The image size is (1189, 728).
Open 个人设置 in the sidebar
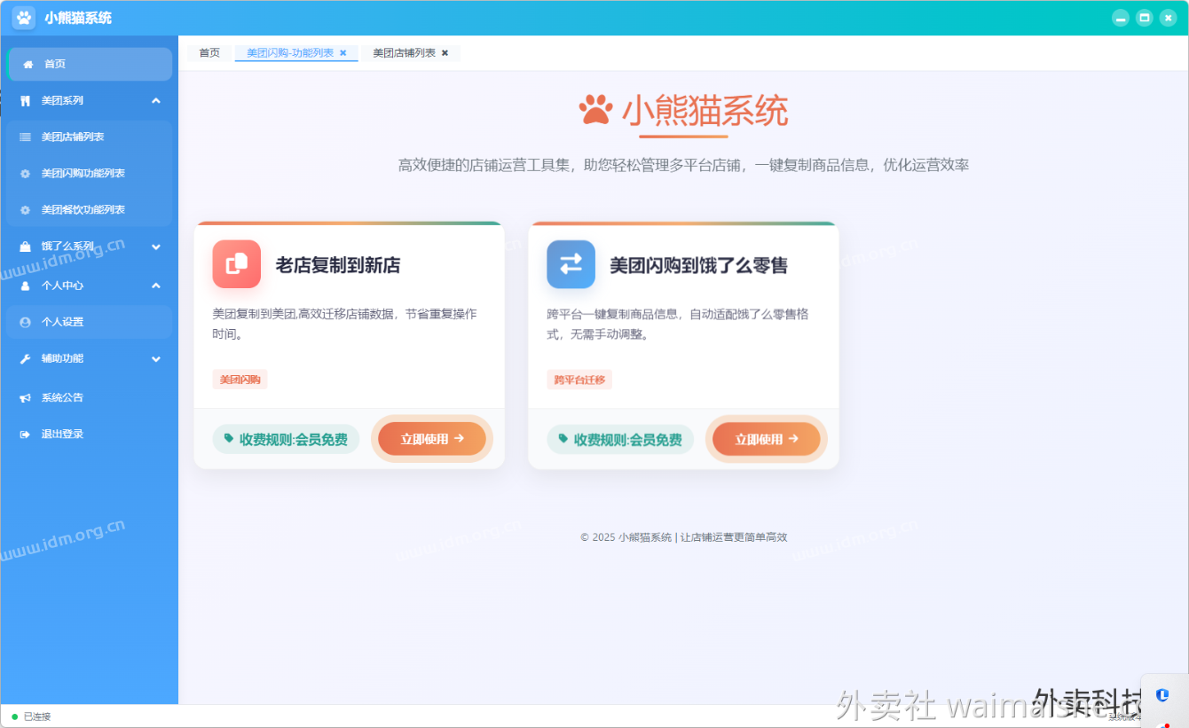pos(89,322)
